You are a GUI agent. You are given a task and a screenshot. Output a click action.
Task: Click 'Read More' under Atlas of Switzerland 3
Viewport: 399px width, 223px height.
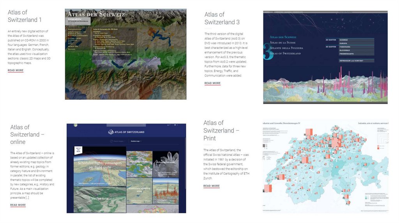212,83
